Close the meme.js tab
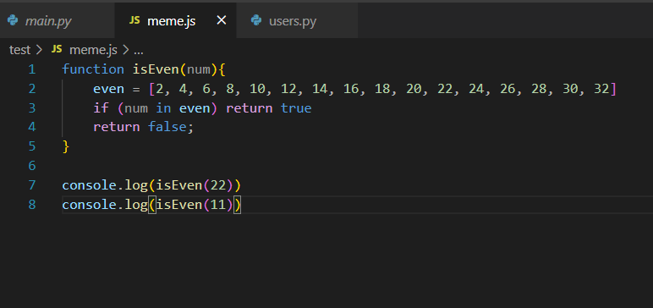The height and width of the screenshot is (308, 653). pyautogui.click(x=222, y=20)
